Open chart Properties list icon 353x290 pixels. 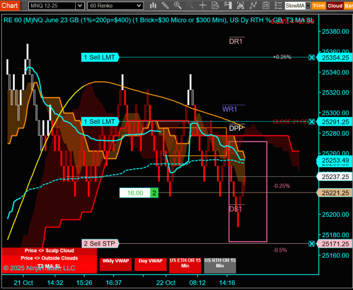pyautogui.click(x=278, y=6)
